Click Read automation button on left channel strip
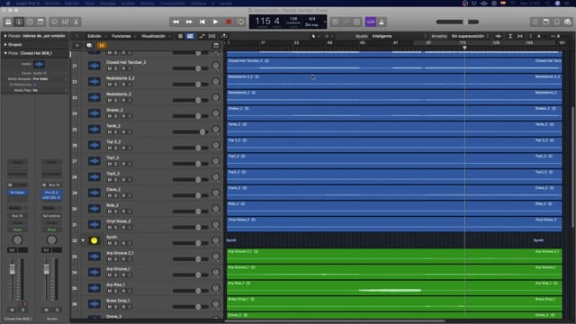The image size is (576, 324). tap(17, 229)
